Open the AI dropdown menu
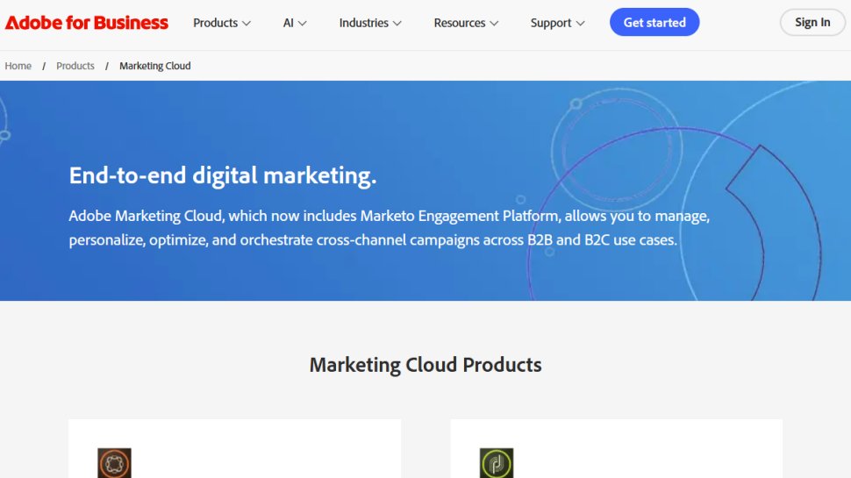Viewport: 851px width, 478px height. 295,23
